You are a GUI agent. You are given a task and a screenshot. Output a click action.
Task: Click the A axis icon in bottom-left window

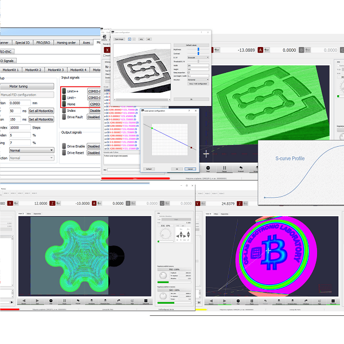point(93,203)
